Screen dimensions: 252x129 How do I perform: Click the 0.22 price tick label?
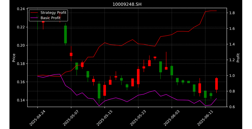pos(21,27)
